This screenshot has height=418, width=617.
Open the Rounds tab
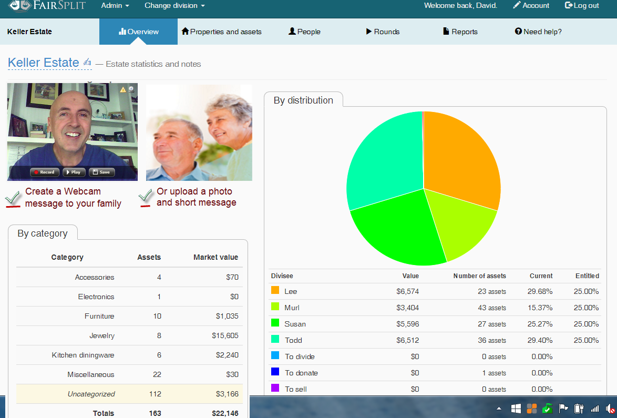tap(383, 32)
